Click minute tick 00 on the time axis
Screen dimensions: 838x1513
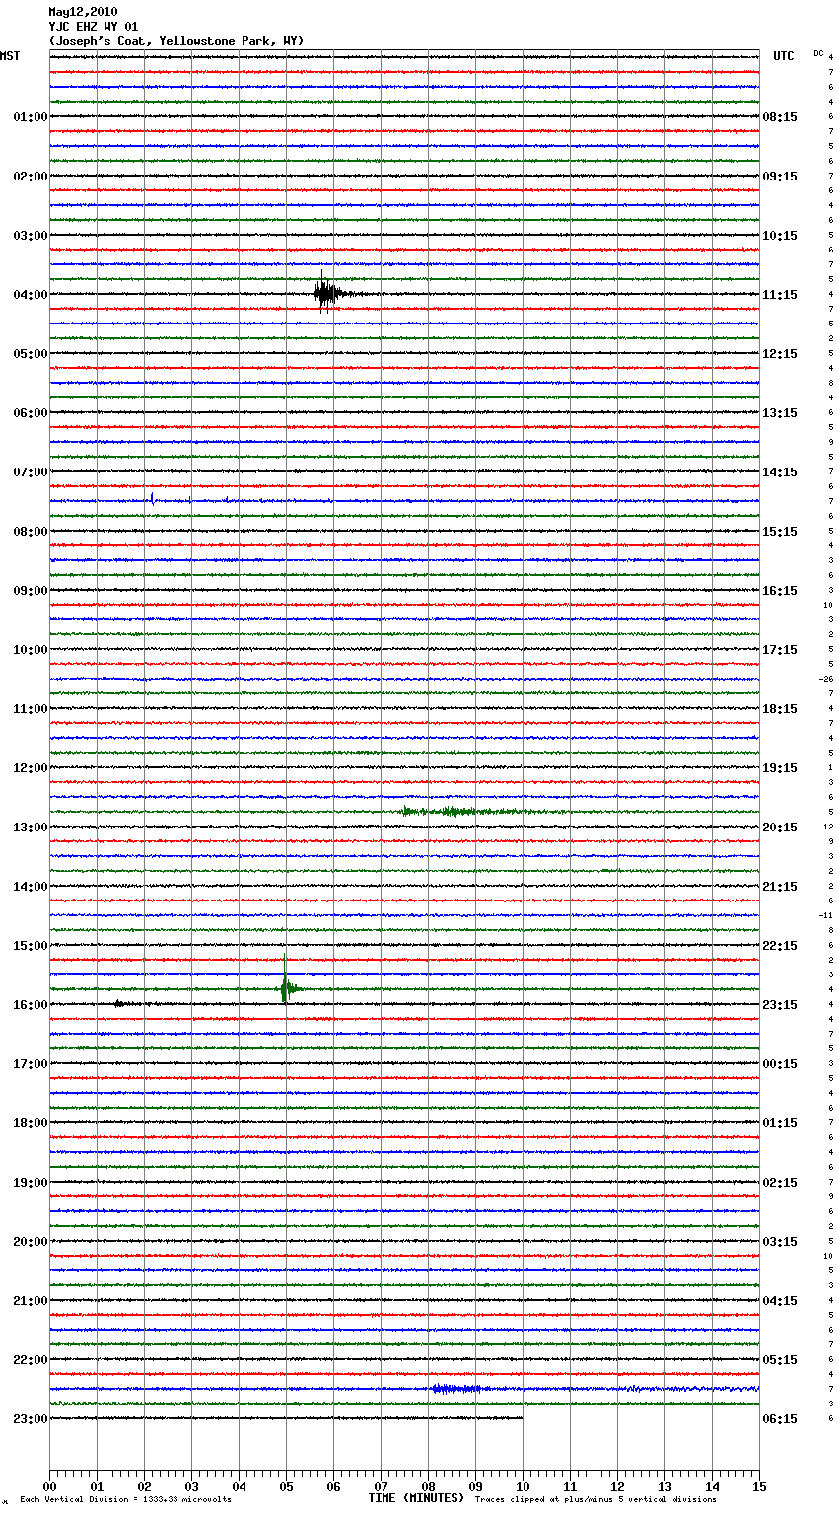(49, 1486)
